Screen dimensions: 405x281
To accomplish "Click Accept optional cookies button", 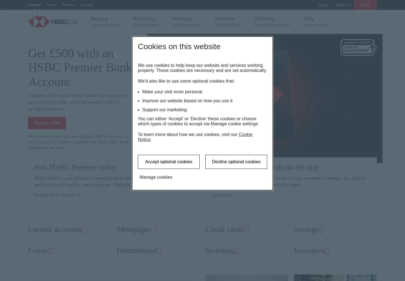I will (x=169, y=162).
